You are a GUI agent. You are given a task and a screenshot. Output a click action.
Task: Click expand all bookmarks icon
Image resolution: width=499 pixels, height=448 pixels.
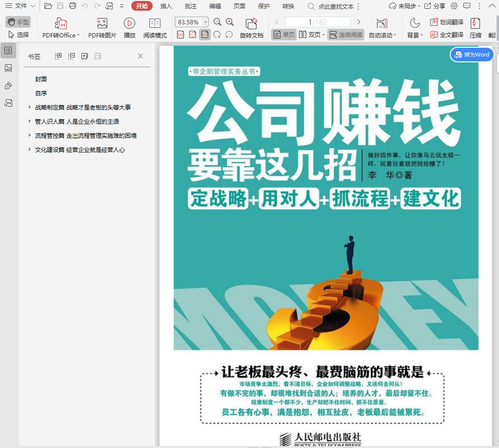click(x=58, y=56)
